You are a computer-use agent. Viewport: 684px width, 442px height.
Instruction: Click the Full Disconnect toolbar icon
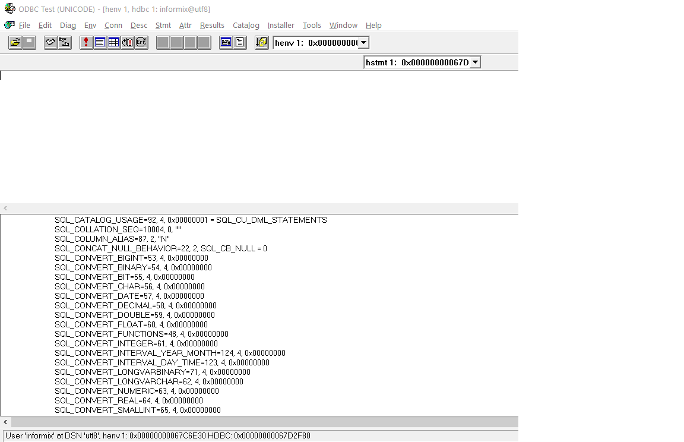(65, 43)
